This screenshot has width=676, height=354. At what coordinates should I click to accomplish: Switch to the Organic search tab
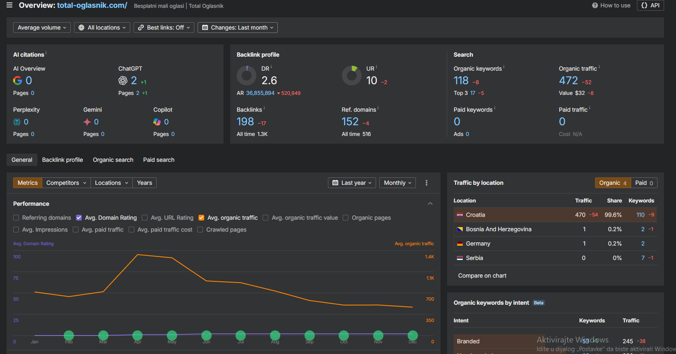[x=113, y=160]
